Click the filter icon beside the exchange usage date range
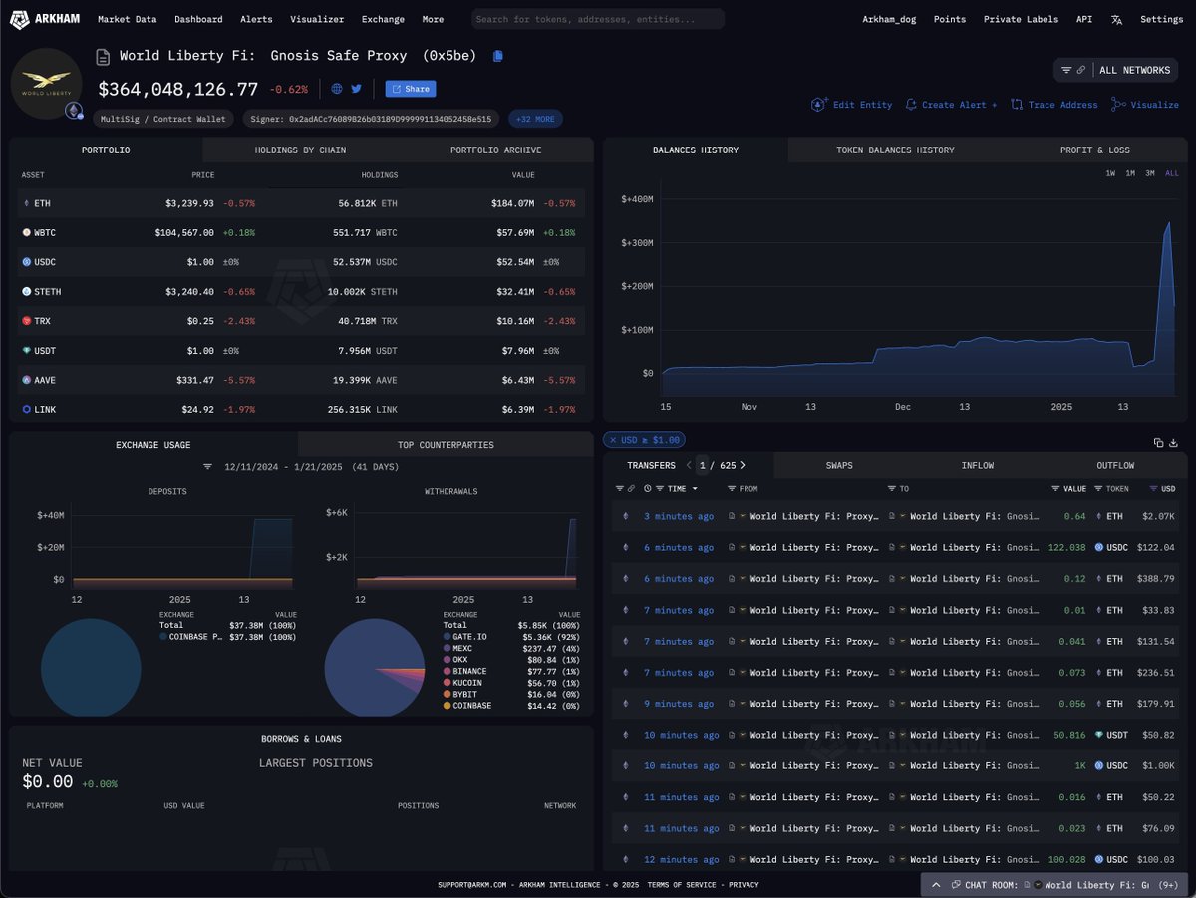The width and height of the screenshot is (1196, 898). [x=208, y=466]
